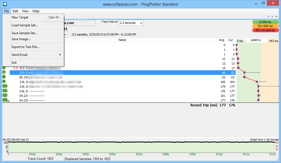Choose Save Image from the menu

tap(37, 39)
